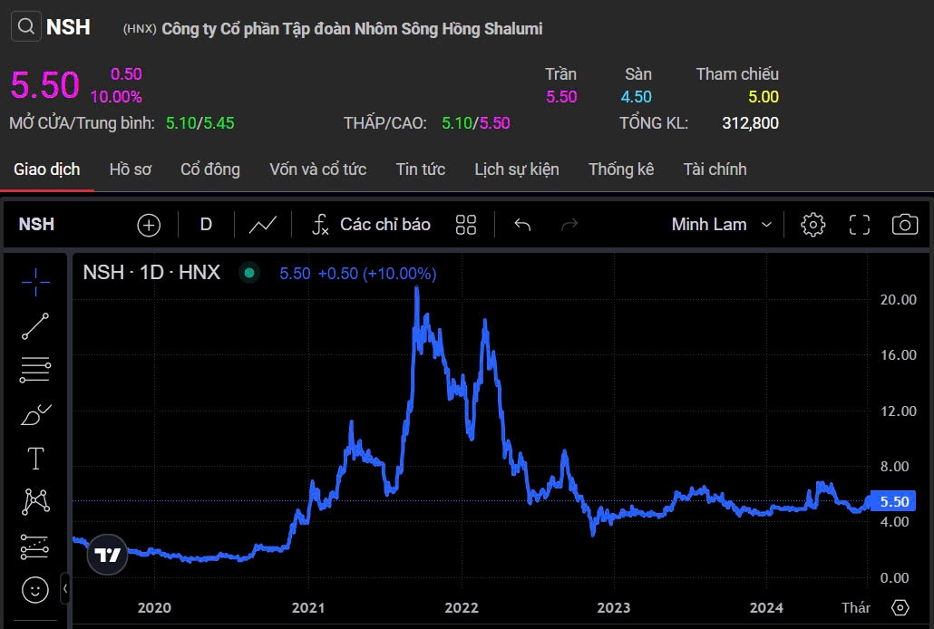Select the brush drawing tool
Screen dimensions: 934x629
click(x=35, y=414)
